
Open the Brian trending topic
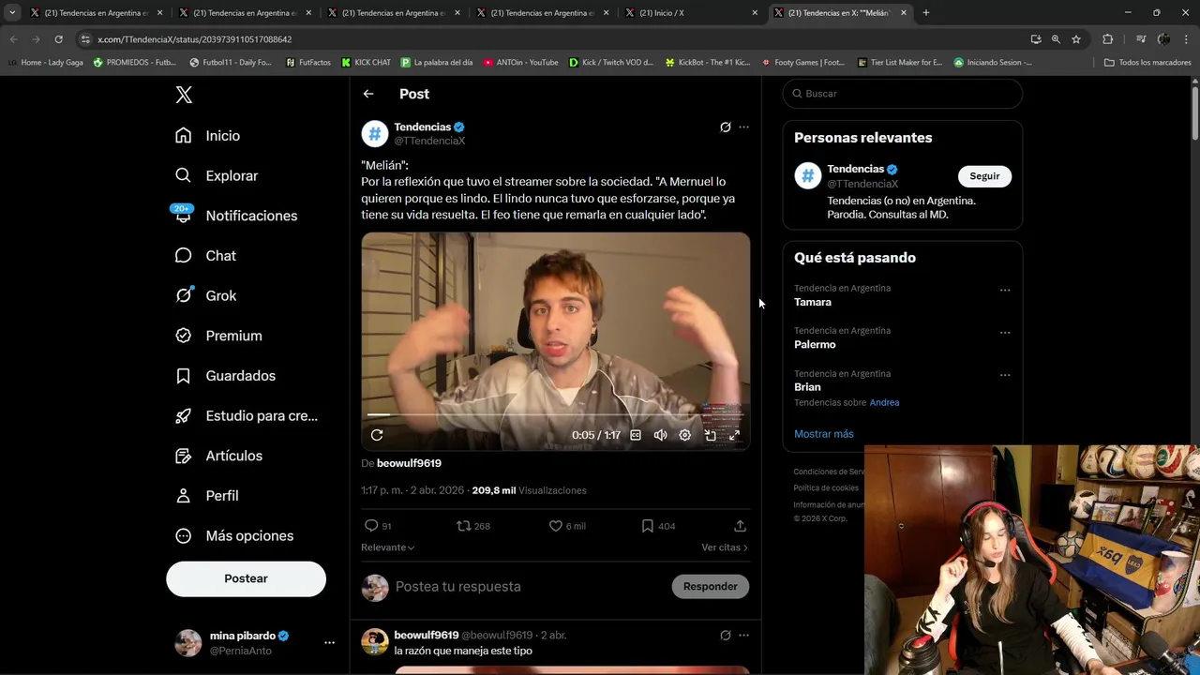pos(807,387)
